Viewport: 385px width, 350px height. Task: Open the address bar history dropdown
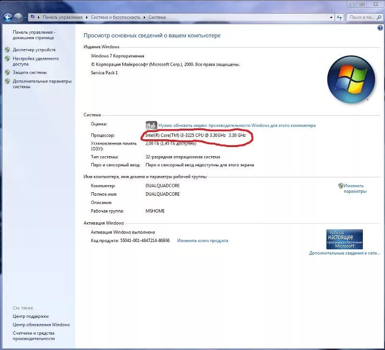pyautogui.click(x=331, y=17)
